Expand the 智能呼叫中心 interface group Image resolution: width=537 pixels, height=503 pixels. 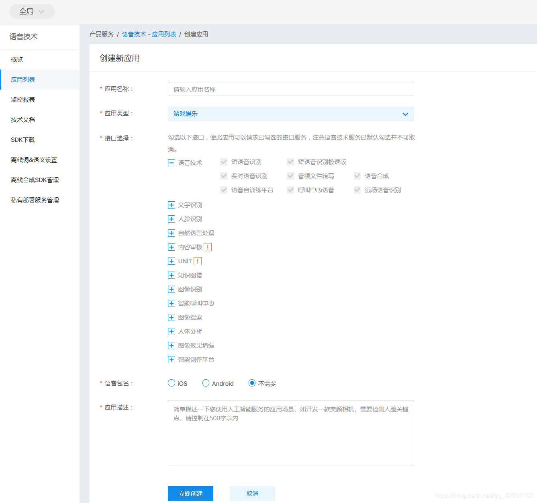coord(172,303)
